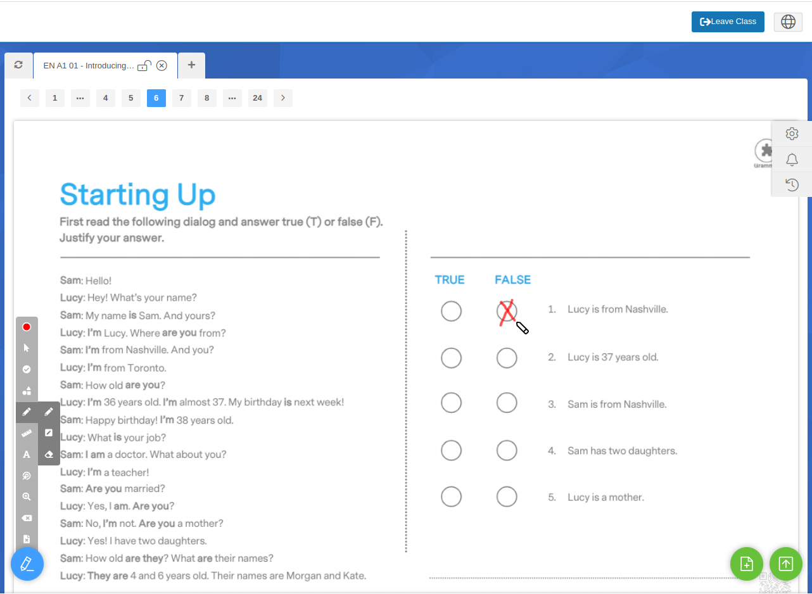Go to next page arrow

click(x=283, y=98)
